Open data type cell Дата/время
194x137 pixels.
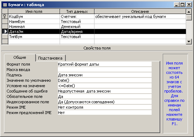click(77, 32)
